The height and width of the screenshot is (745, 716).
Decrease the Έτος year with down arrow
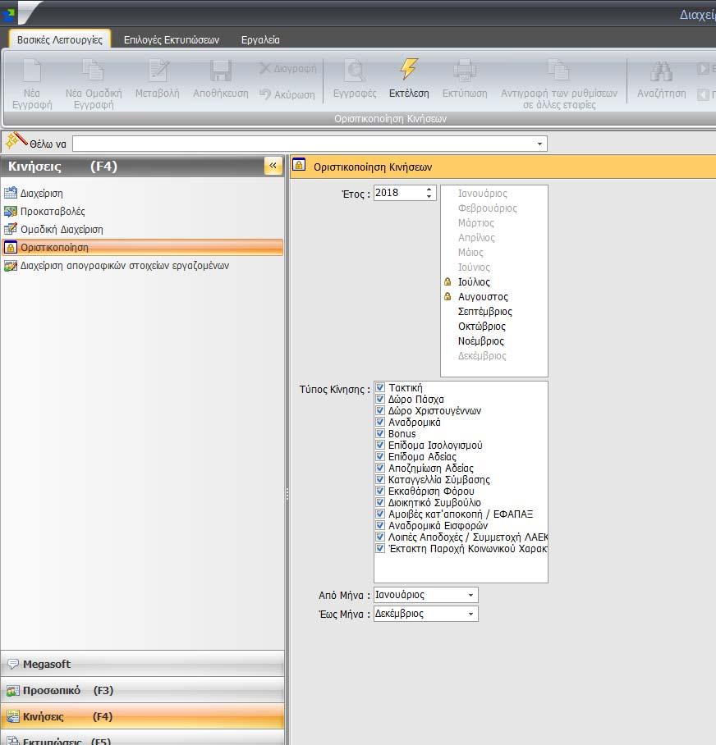point(429,196)
